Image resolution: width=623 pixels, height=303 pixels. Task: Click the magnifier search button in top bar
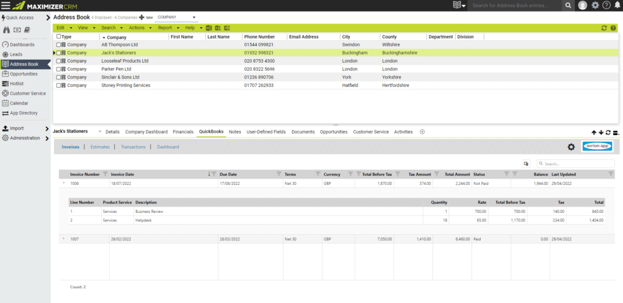coord(568,5)
